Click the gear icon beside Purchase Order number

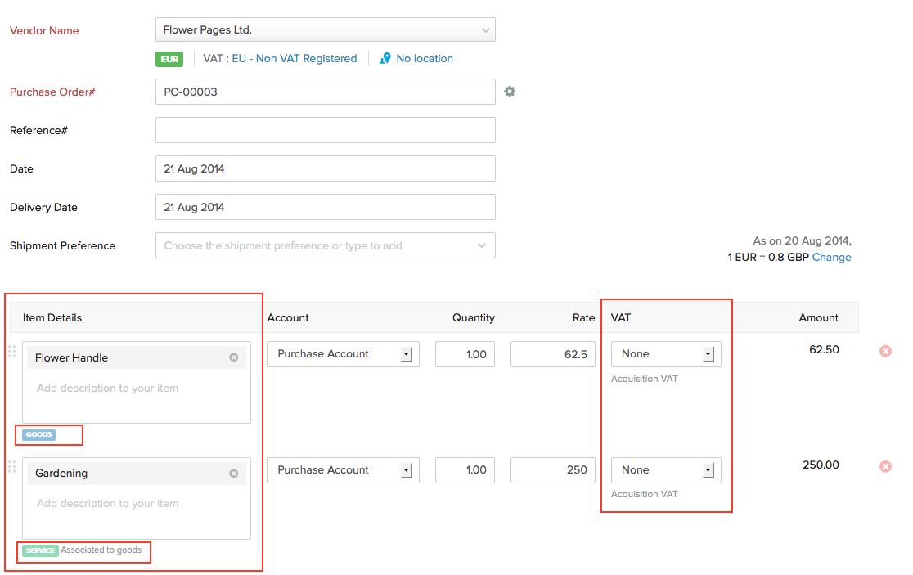(510, 92)
